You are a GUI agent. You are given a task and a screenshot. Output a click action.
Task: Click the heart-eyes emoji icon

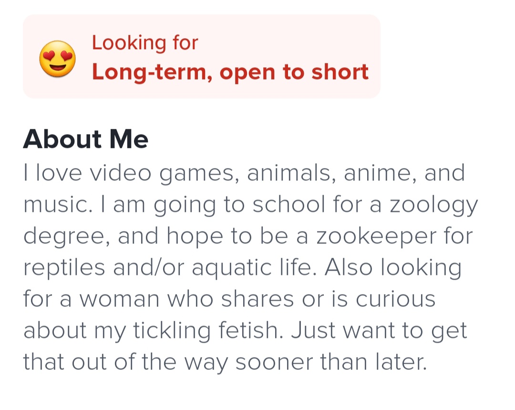coord(57,59)
